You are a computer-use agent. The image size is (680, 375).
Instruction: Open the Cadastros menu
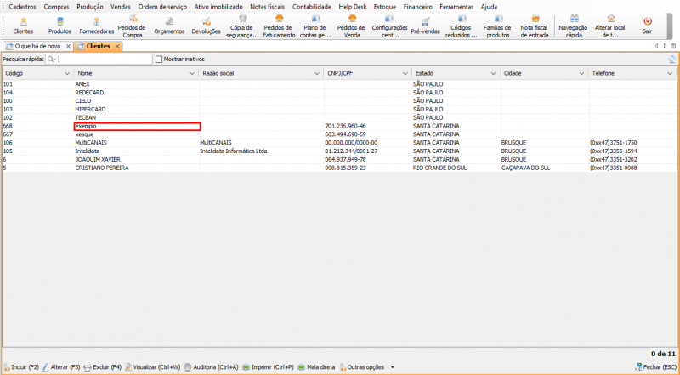(x=23, y=7)
